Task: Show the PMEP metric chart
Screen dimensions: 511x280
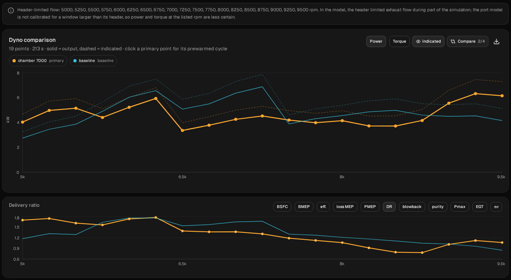Action: (370, 207)
